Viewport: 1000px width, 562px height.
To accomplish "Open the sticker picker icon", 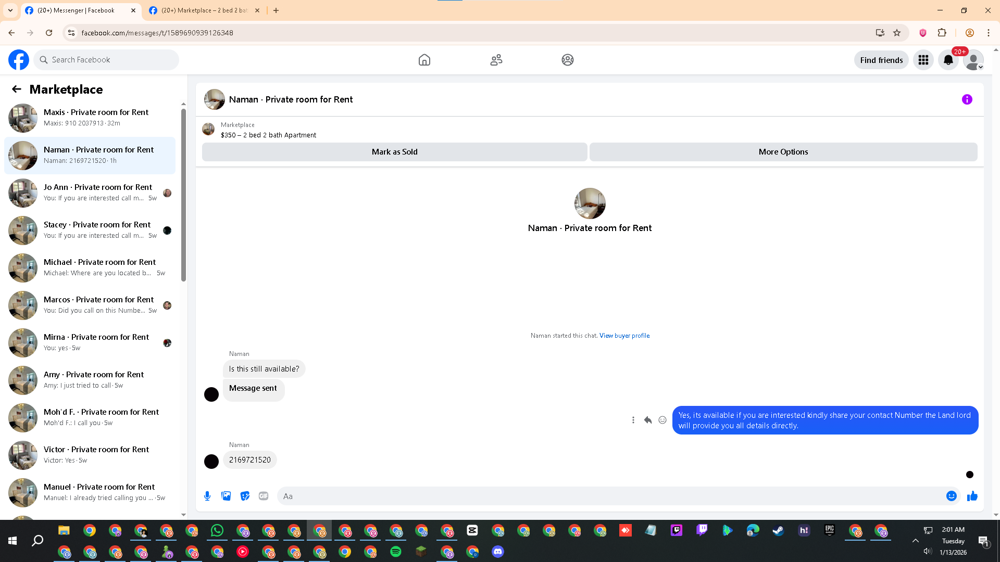I will [245, 496].
